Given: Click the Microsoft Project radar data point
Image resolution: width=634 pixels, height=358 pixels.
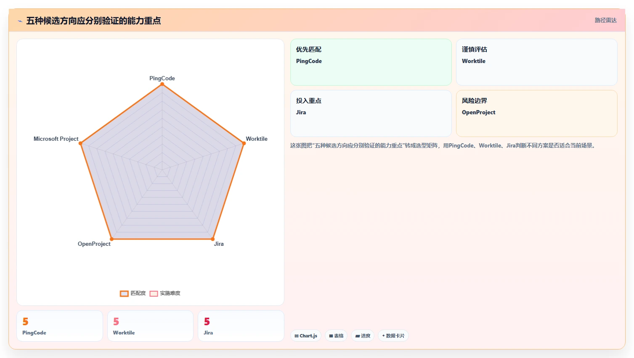Looking at the screenshot, I should (80, 143).
